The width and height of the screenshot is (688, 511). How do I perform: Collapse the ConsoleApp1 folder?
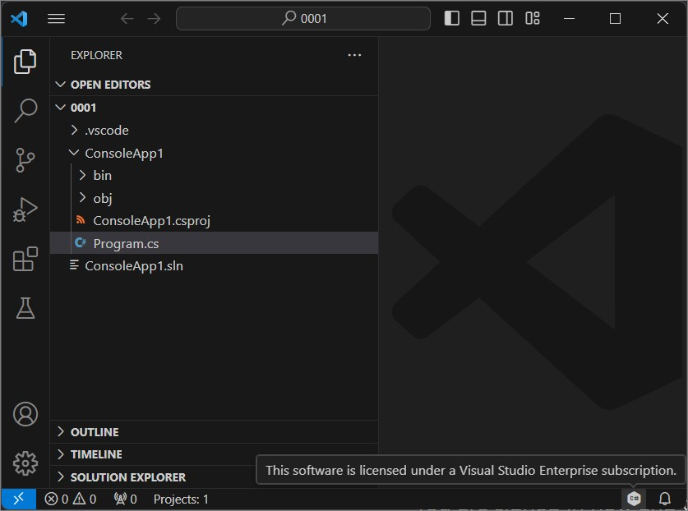tap(214, 153)
